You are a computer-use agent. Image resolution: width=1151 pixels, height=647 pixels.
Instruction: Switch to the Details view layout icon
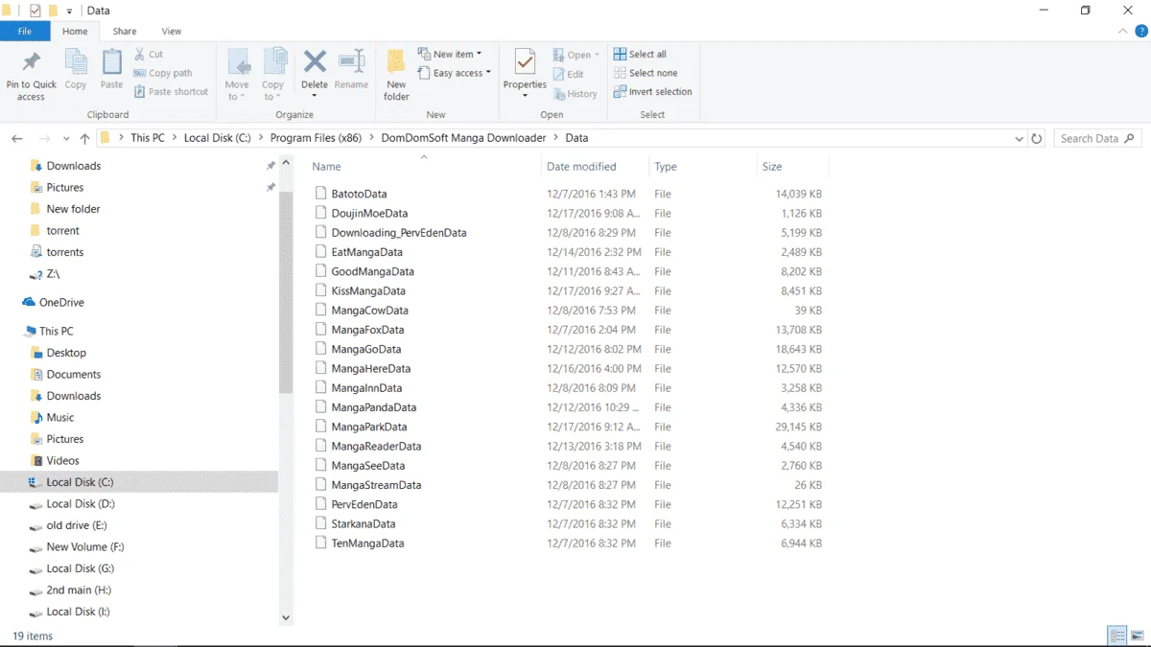1116,635
